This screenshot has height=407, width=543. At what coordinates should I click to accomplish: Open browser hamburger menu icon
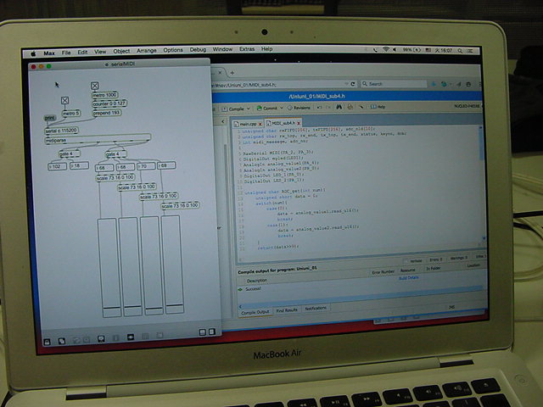[480, 84]
